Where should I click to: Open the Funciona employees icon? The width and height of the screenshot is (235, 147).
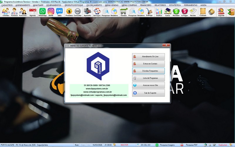23,12
